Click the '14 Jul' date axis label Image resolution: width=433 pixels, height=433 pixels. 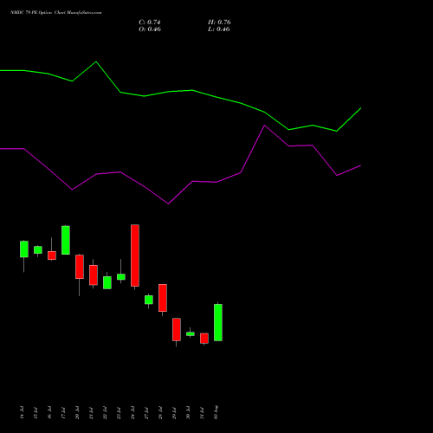[x=22, y=412]
